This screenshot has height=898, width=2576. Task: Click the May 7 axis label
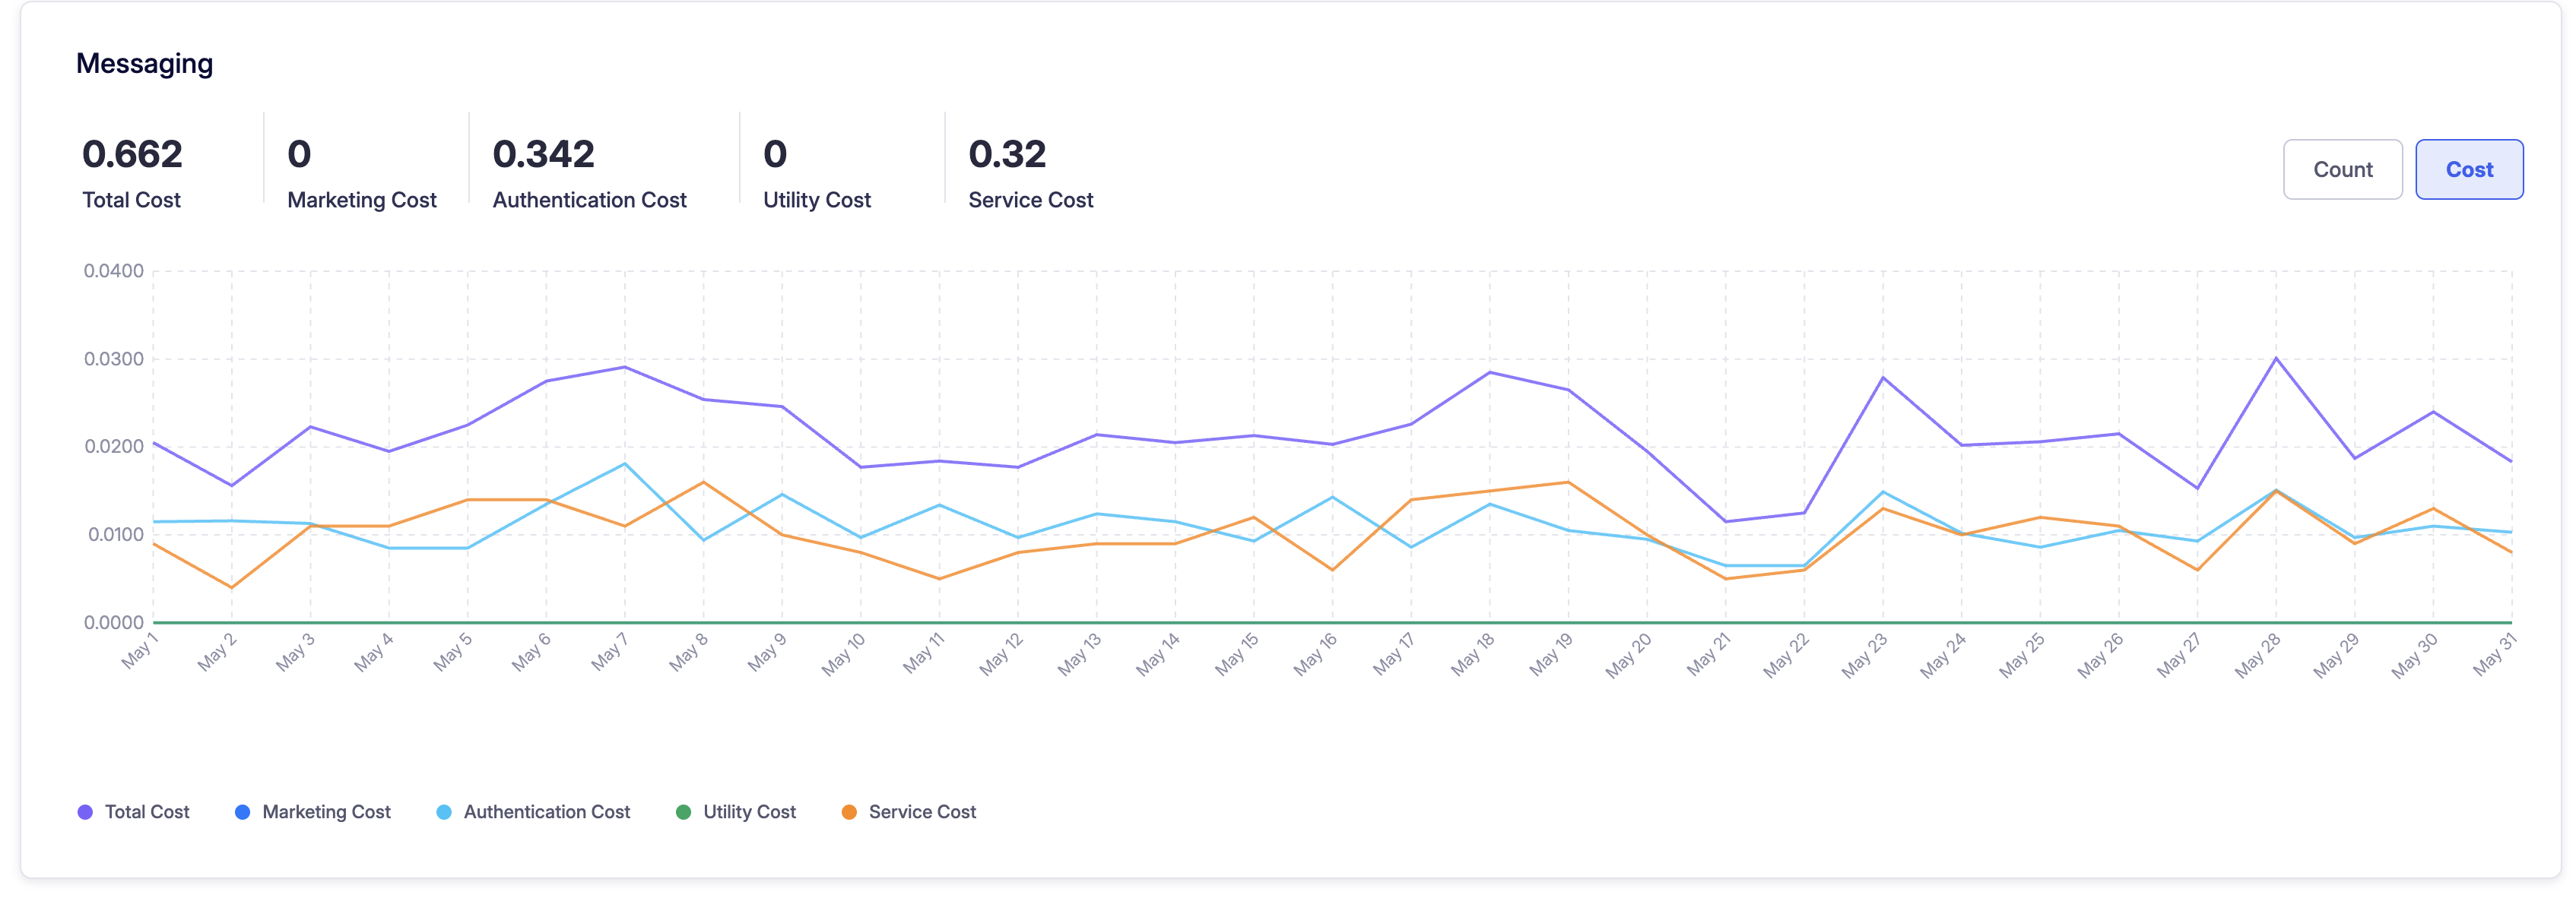coord(609,651)
